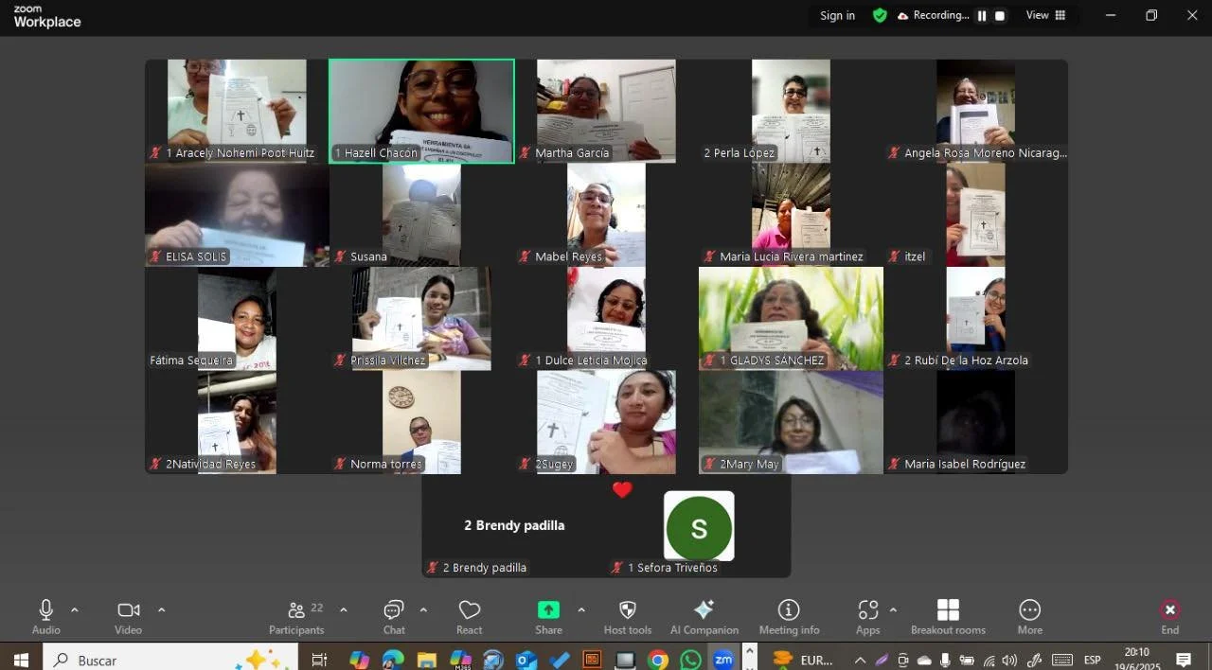Click the 2 Perla López name label

tap(740, 153)
